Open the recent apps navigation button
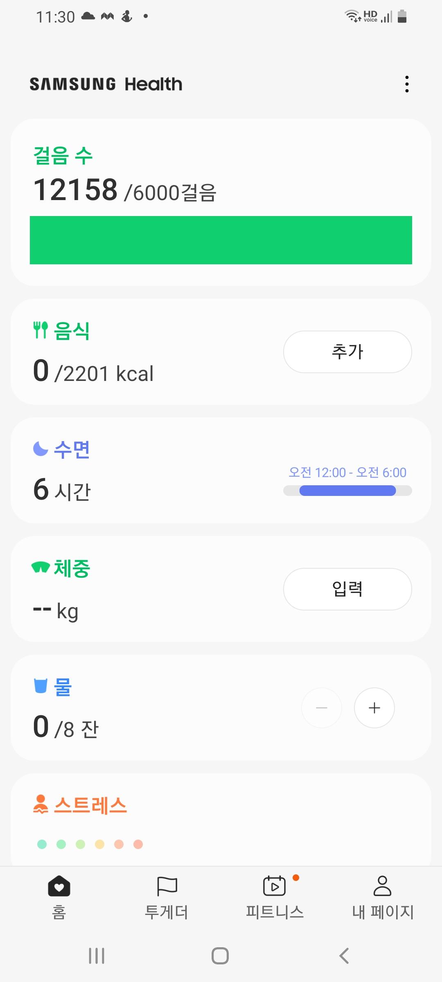Viewport: 442px width, 982px height. [x=97, y=956]
